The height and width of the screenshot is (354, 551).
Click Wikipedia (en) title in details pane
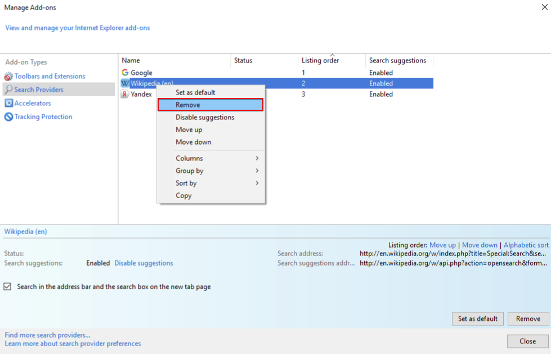coord(25,231)
